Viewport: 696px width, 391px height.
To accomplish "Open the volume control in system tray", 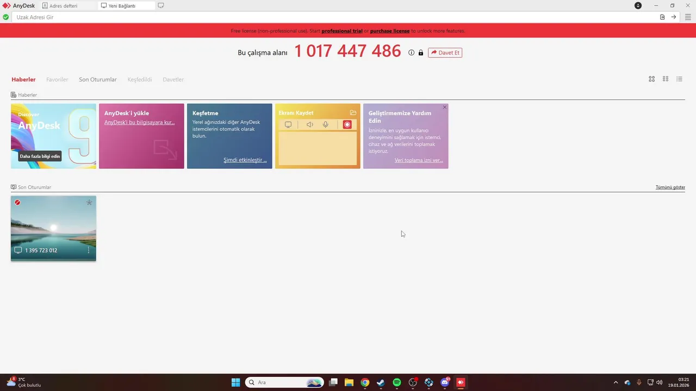I will (x=660, y=382).
